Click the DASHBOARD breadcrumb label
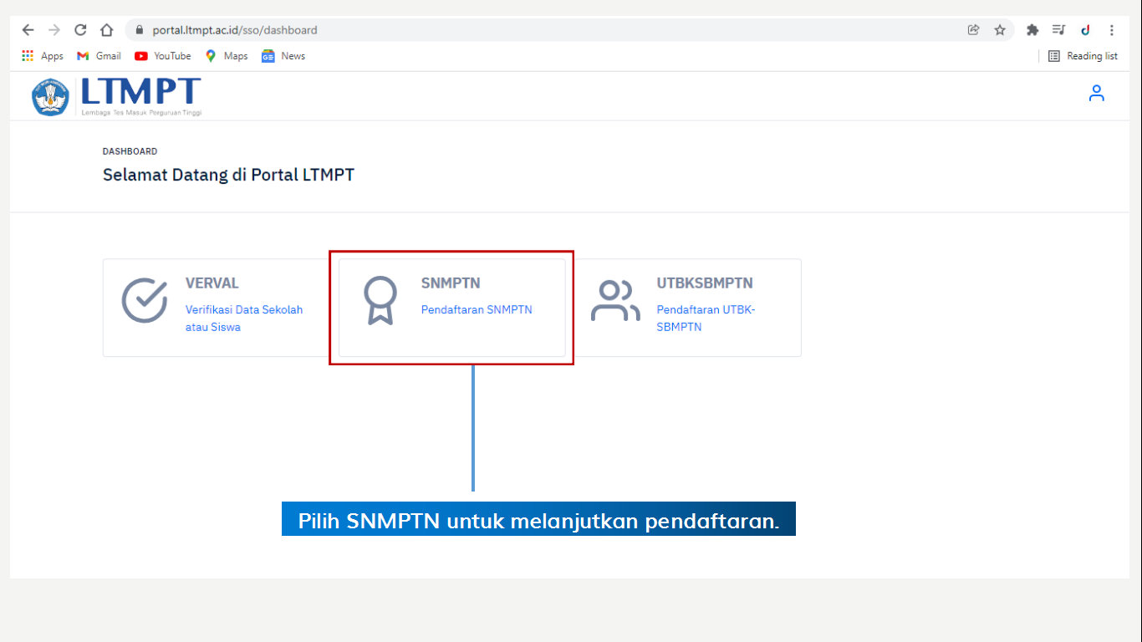 point(130,151)
